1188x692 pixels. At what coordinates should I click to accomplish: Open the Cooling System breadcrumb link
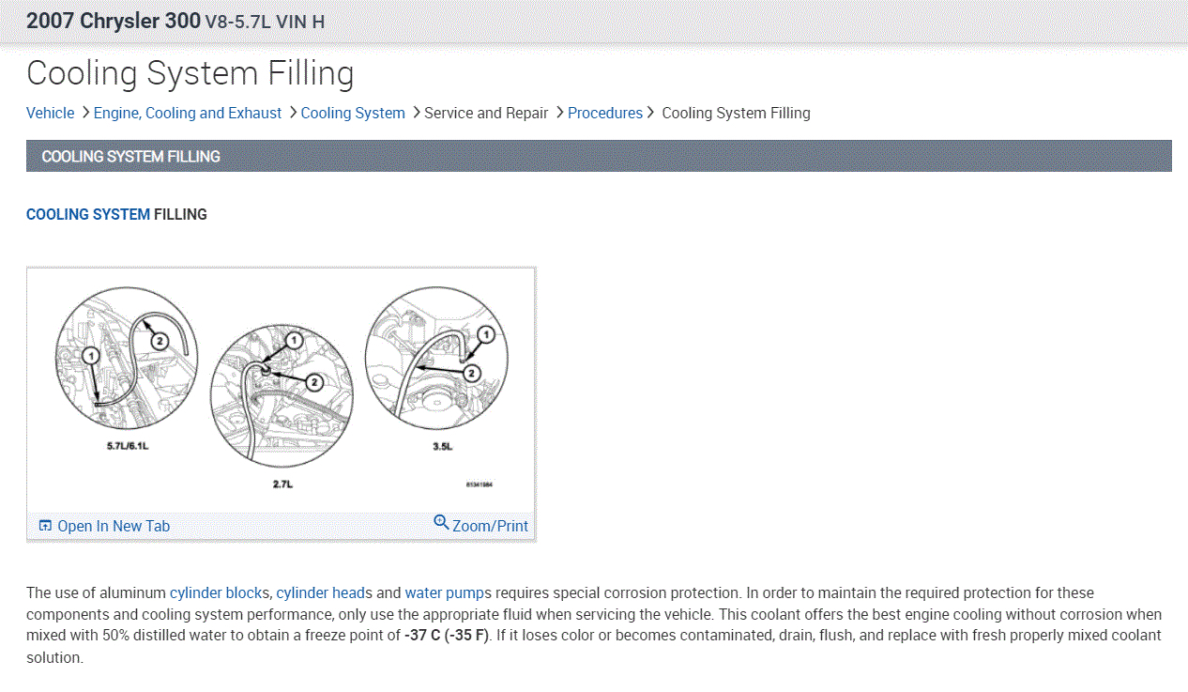pos(353,113)
